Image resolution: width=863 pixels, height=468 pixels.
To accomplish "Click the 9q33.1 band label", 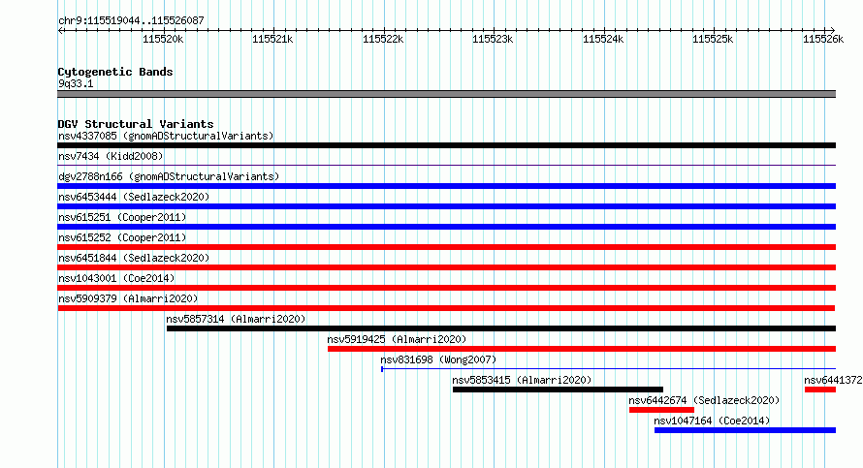I will [x=76, y=83].
